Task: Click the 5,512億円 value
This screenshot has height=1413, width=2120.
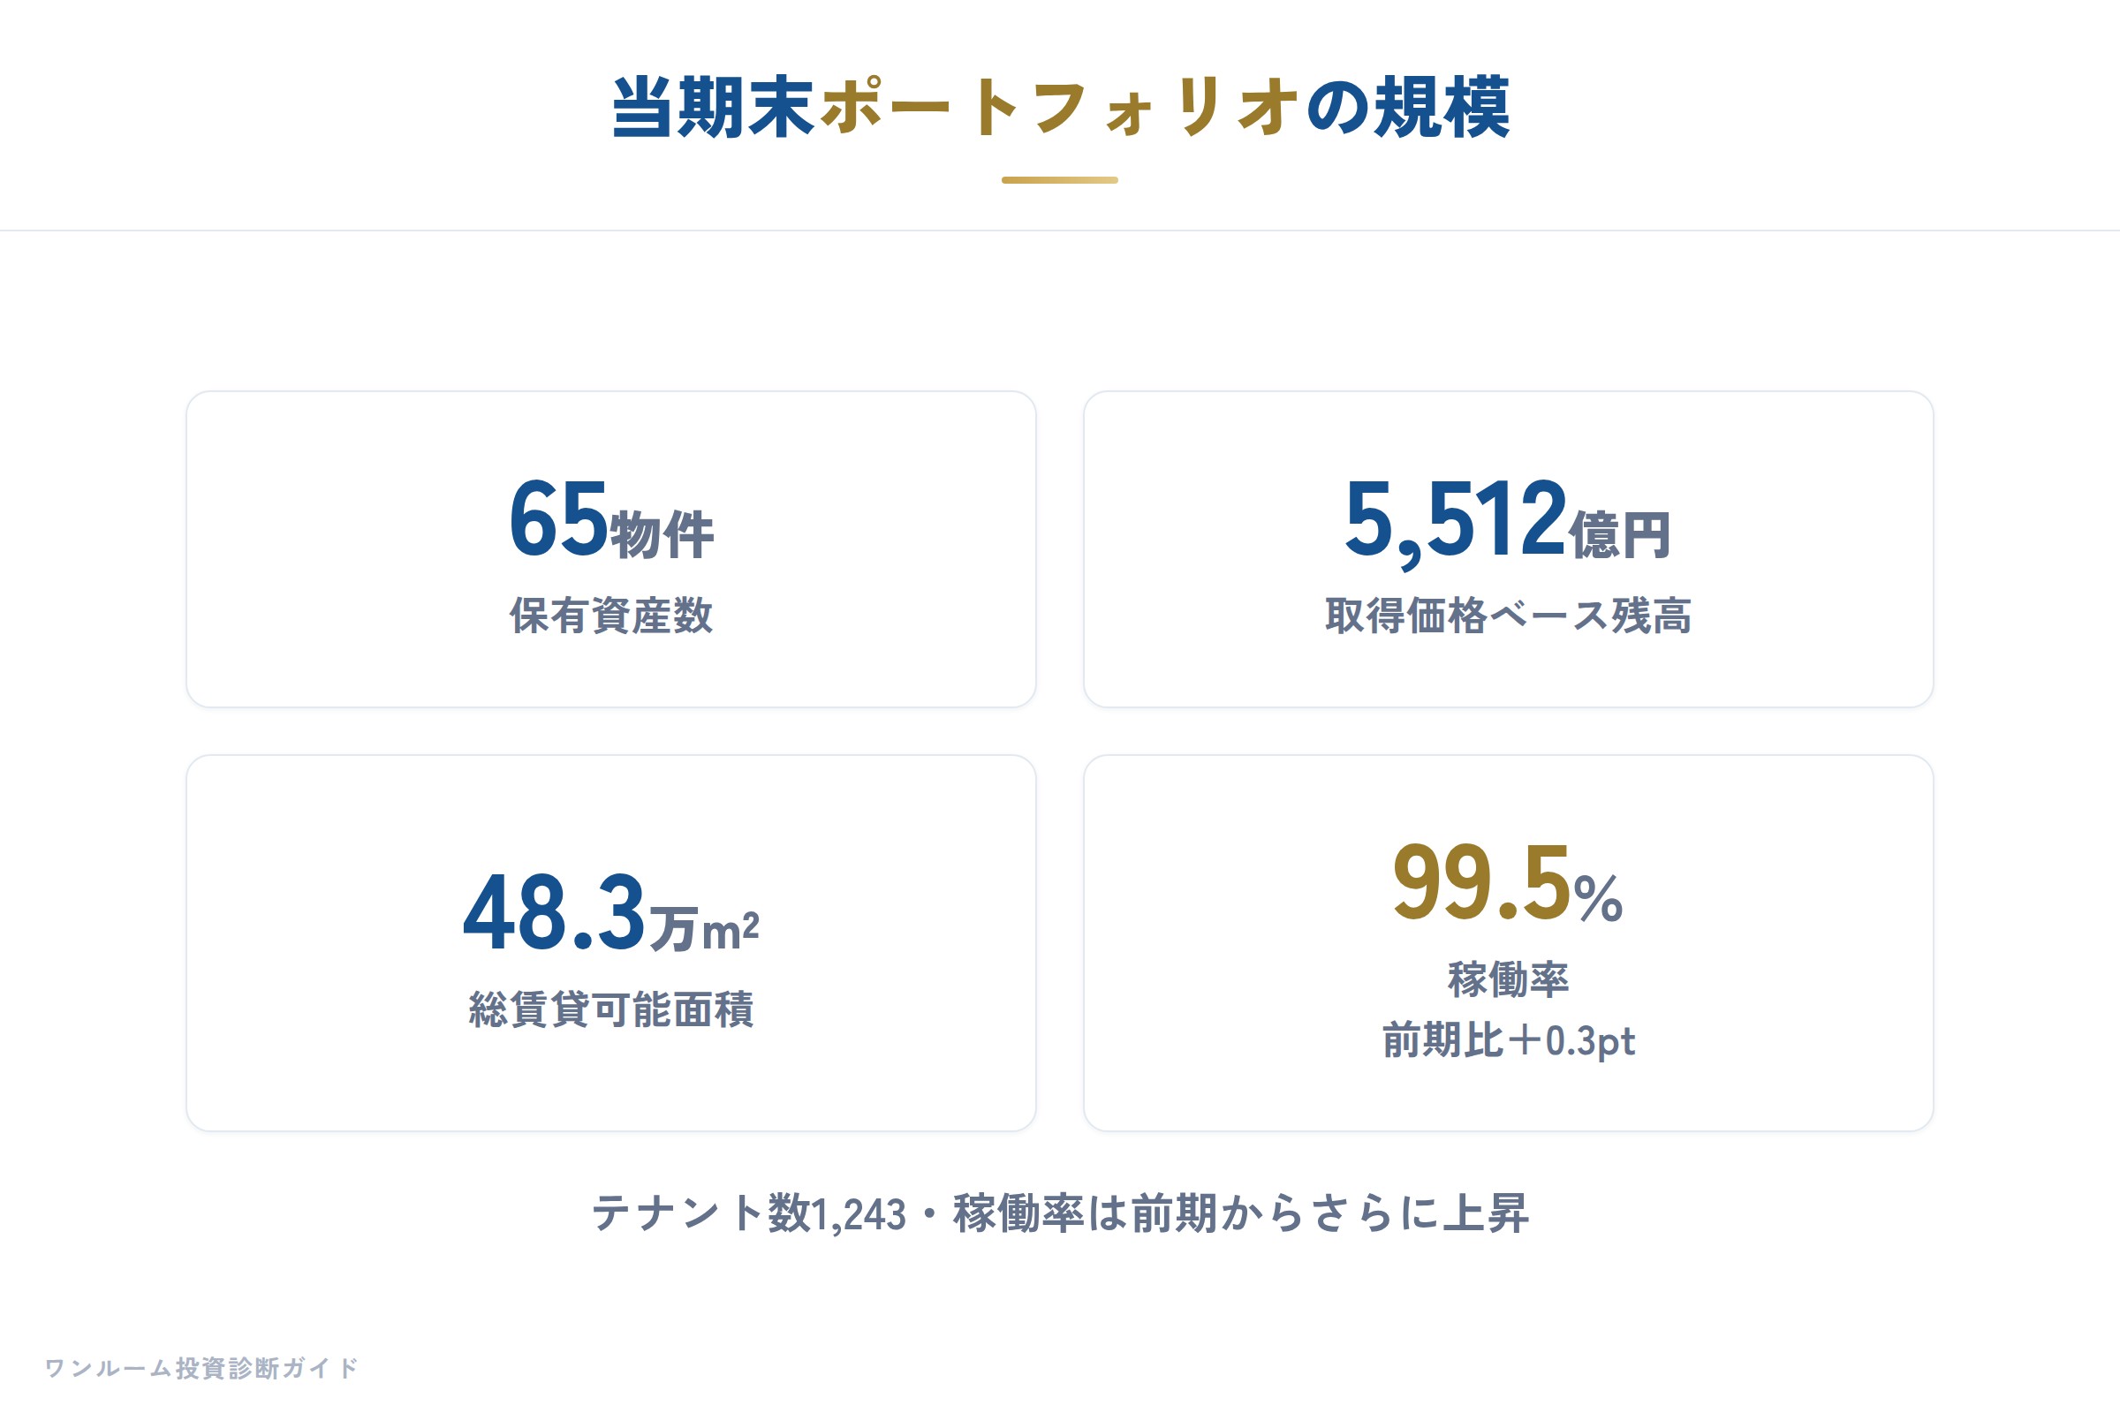Action: (x=1508, y=521)
